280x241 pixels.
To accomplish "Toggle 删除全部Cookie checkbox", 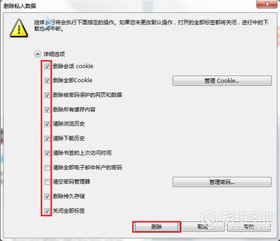I will click(47, 81).
